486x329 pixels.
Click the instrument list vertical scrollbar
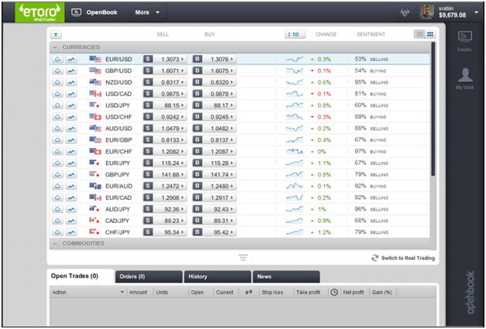433,110
